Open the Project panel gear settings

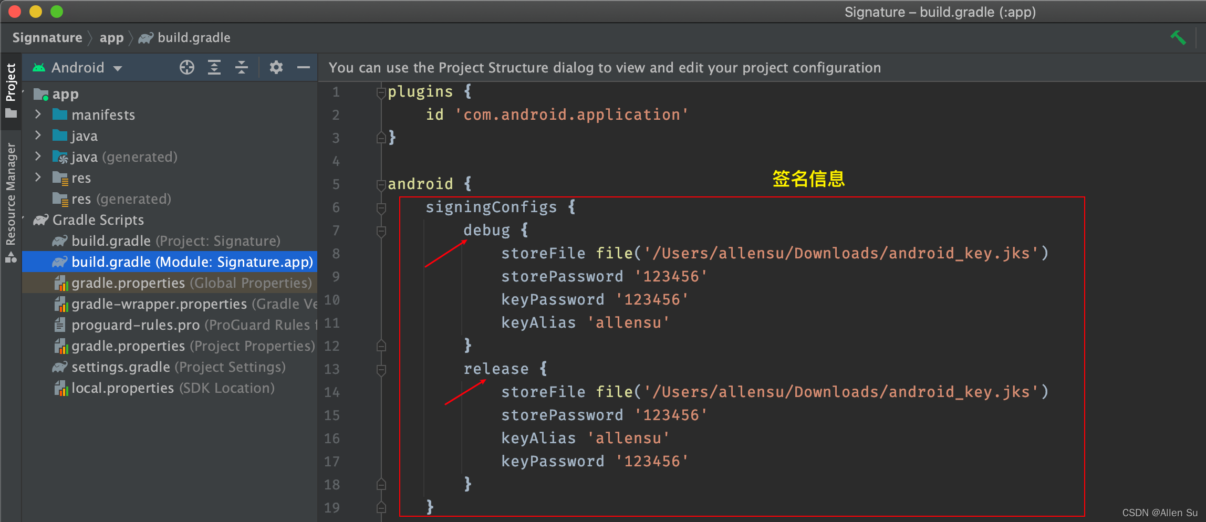coord(276,67)
